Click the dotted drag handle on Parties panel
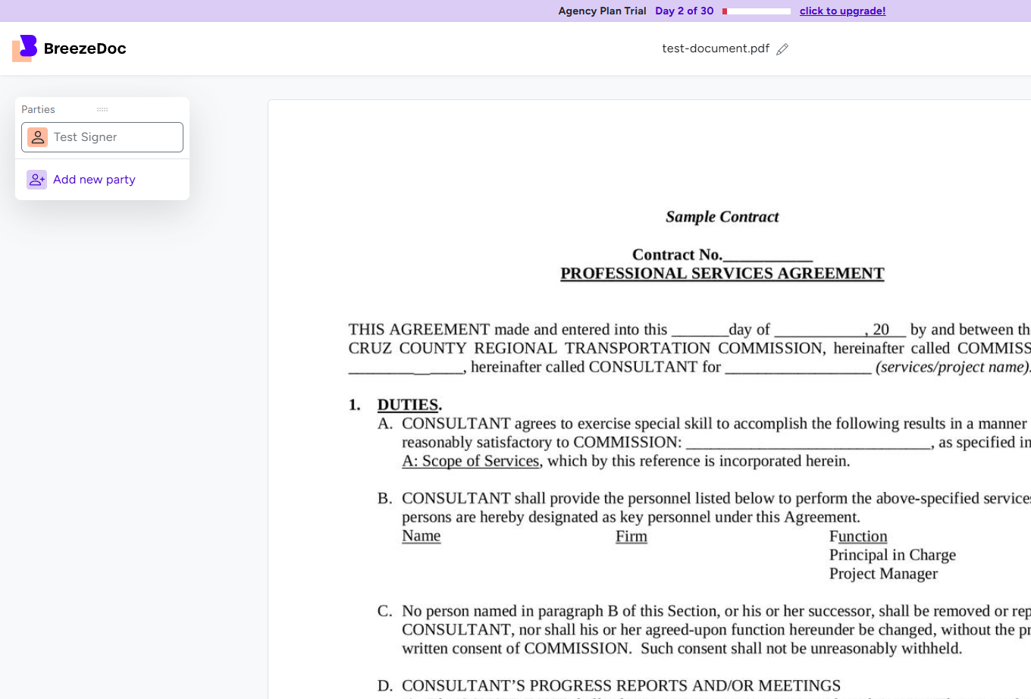Viewport: 1031px width, 699px height. pyautogui.click(x=102, y=108)
